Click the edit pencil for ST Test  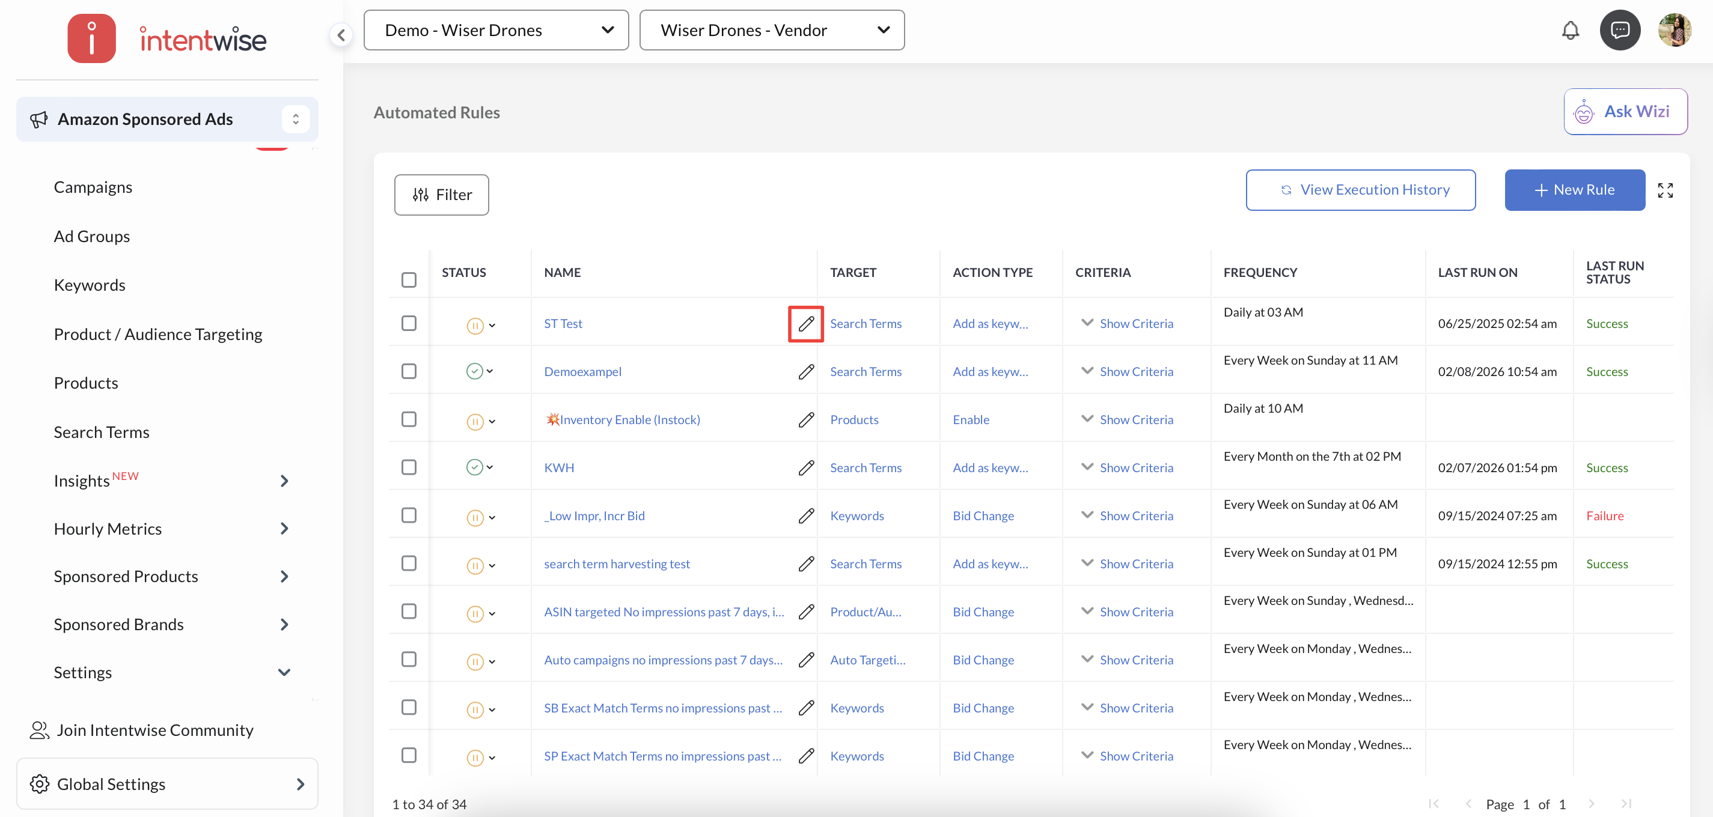tap(805, 324)
